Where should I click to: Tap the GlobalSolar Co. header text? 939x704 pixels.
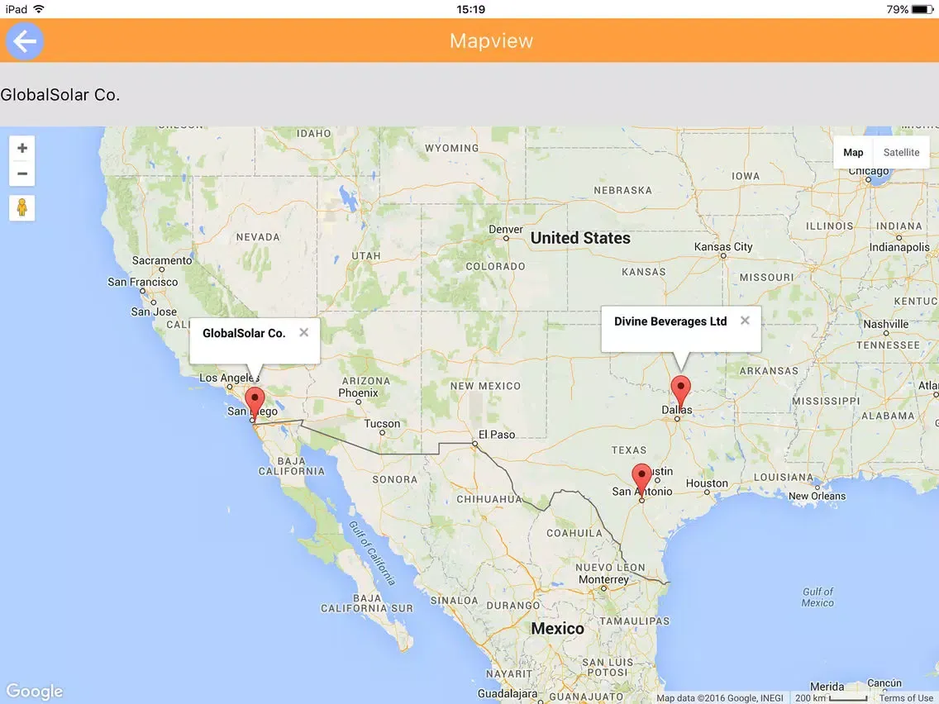tap(60, 94)
